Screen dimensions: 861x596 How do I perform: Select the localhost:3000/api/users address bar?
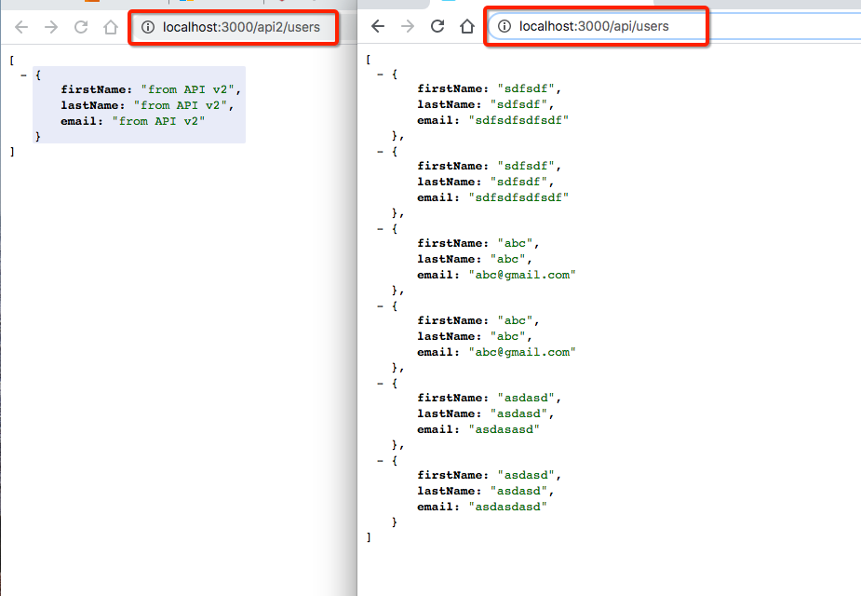596,27
